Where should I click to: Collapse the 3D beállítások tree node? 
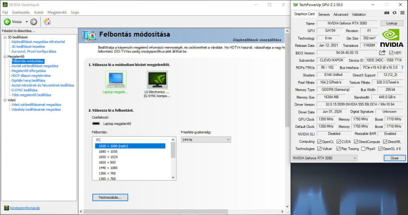click(x=5, y=37)
